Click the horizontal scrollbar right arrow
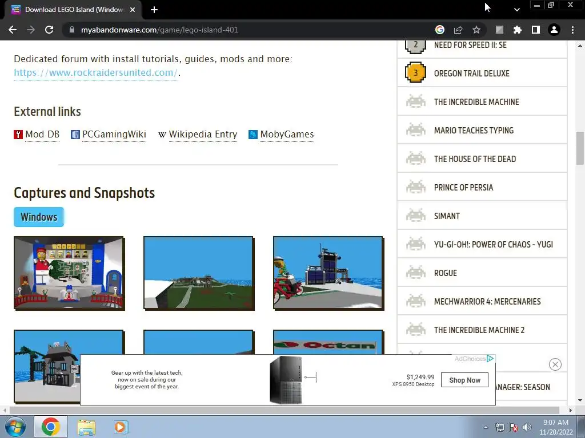The height and width of the screenshot is (438, 585). click(x=571, y=410)
